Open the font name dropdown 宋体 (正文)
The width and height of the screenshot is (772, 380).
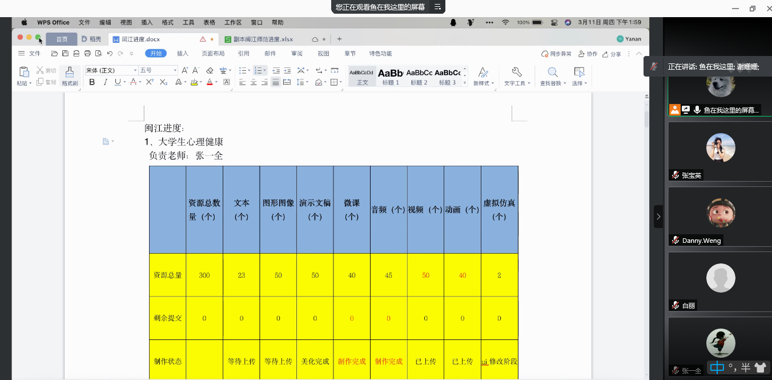pos(111,70)
